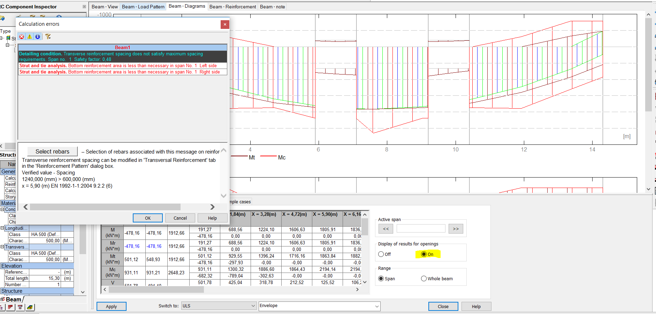The width and height of the screenshot is (656, 314).
Task: Close the RC Component Inspector panel
Action: point(84,7)
